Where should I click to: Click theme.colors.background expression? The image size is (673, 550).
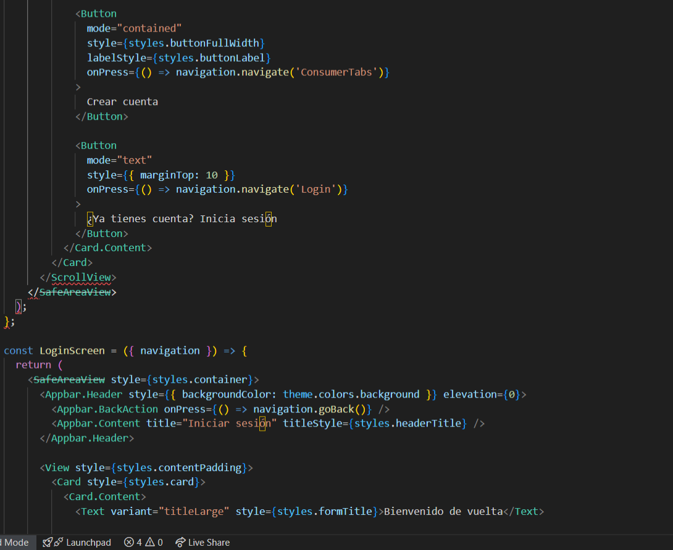point(351,394)
